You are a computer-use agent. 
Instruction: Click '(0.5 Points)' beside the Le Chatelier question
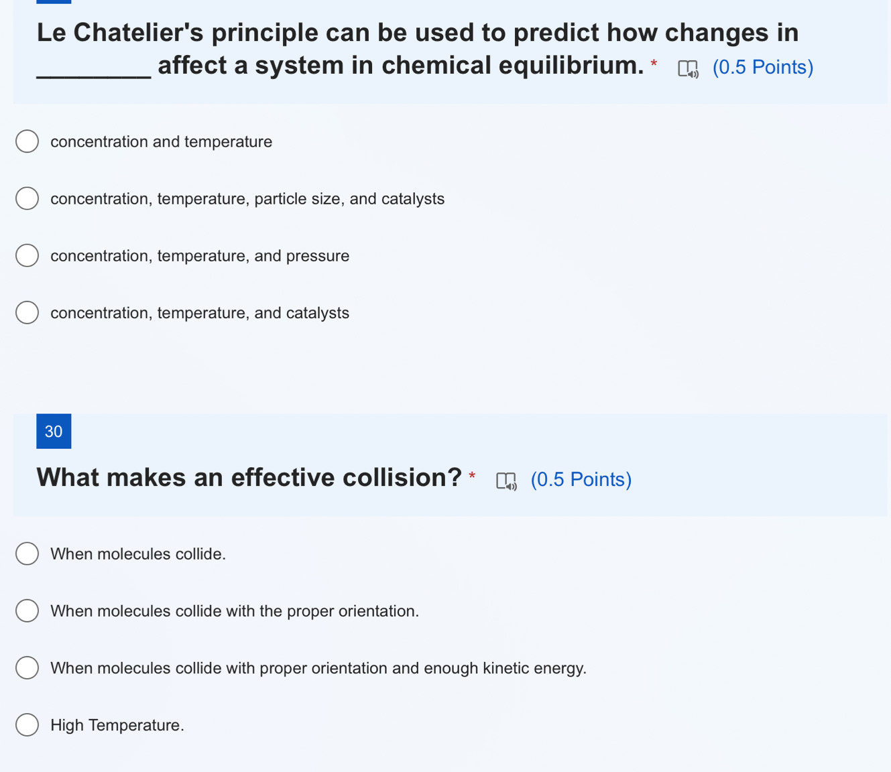tap(763, 68)
